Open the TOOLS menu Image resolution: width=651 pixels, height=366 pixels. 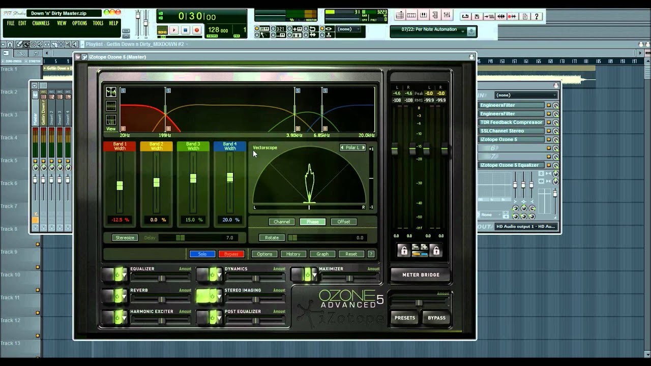pyautogui.click(x=98, y=23)
